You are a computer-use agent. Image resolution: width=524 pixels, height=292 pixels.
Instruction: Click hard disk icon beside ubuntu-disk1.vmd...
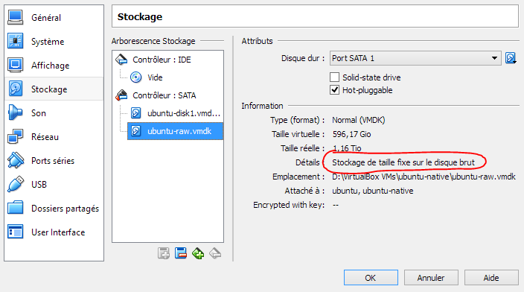point(135,113)
